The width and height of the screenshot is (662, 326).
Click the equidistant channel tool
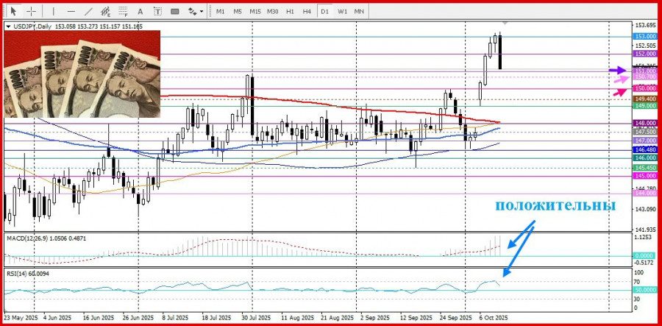107,11
